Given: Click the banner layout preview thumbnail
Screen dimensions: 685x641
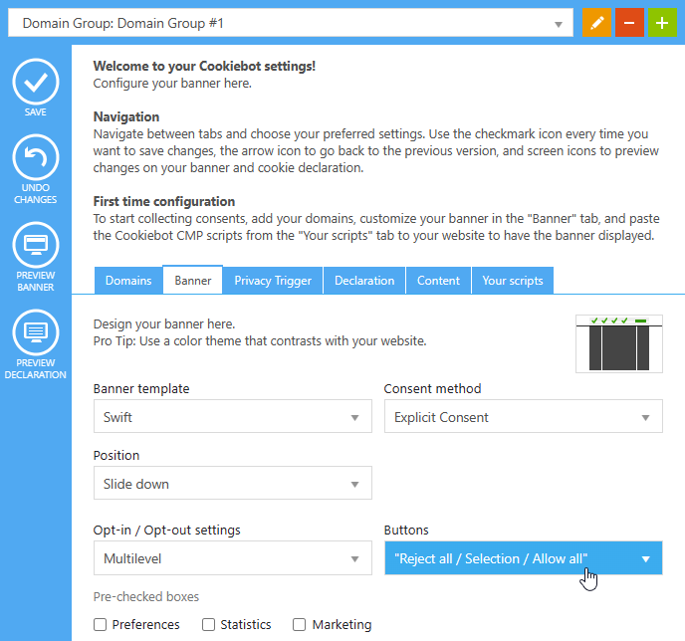Looking at the screenshot, I should click(x=619, y=343).
